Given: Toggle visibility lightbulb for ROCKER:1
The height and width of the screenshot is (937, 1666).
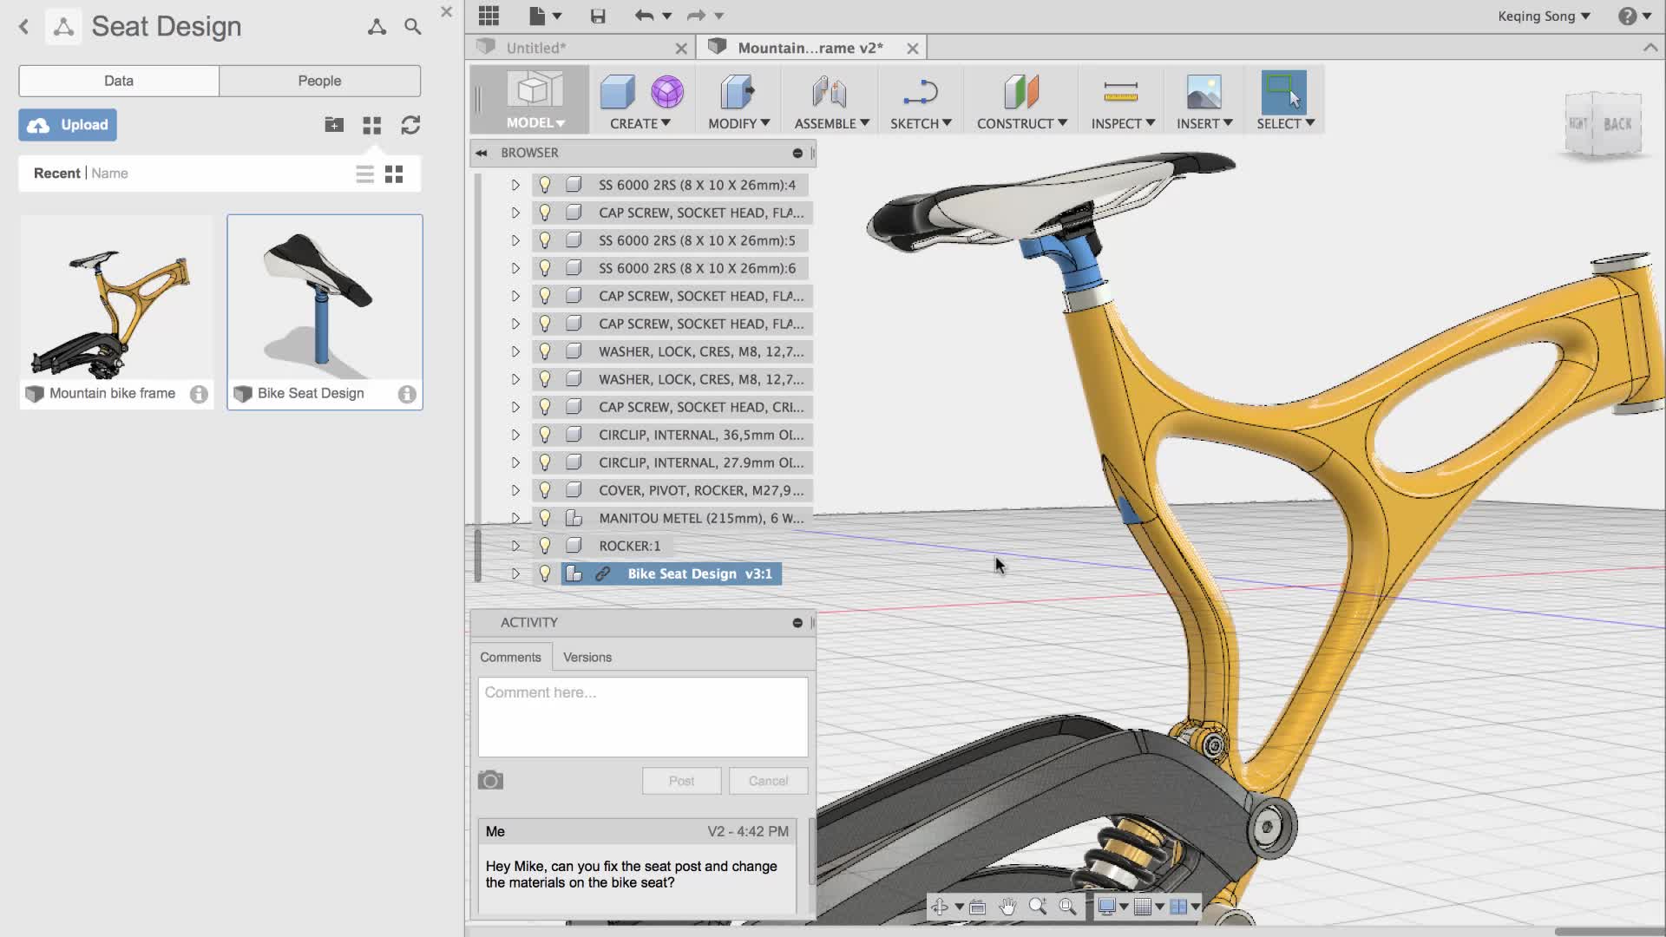Looking at the screenshot, I should click(x=545, y=546).
